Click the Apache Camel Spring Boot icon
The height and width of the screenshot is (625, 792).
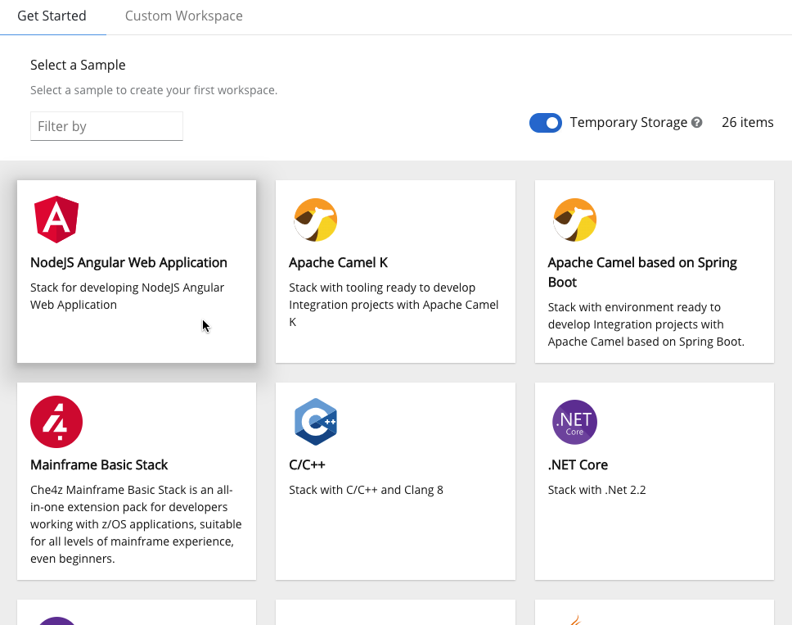click(574, 220)
